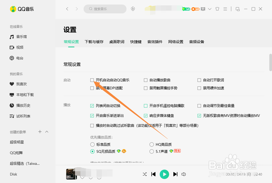Open 音乐馆 in sidebar
Image resolution: width=272 pixels, height=183 pixels.
pos(18,37)
